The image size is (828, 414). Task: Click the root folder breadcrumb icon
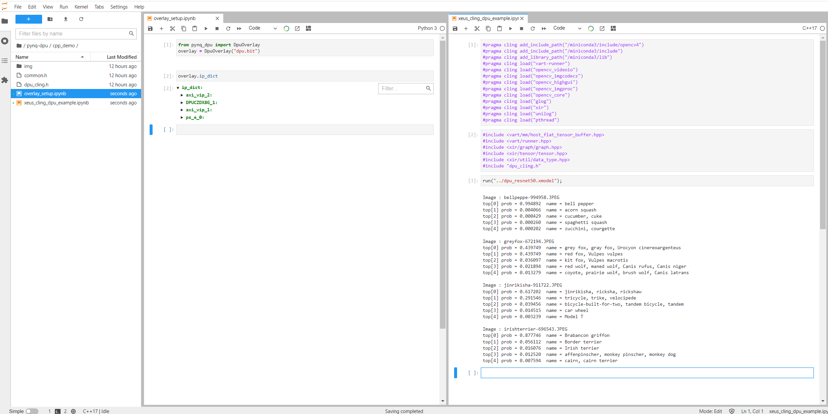pyautogui.click(x=19, y=46)
